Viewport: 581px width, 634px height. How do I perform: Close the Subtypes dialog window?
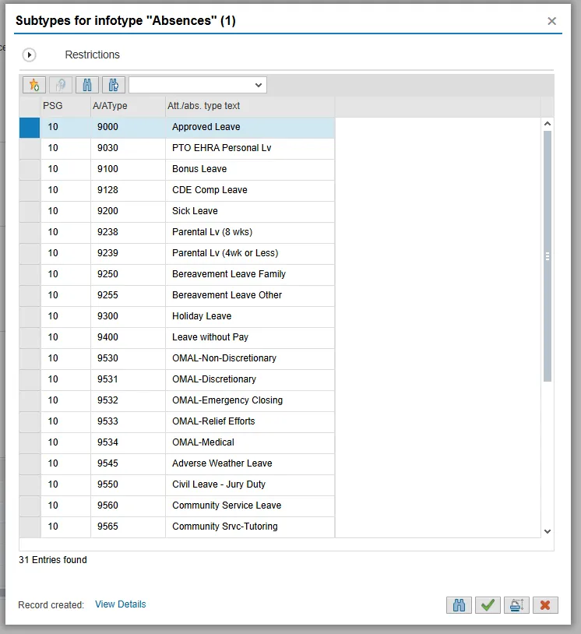tap(551, 21)
